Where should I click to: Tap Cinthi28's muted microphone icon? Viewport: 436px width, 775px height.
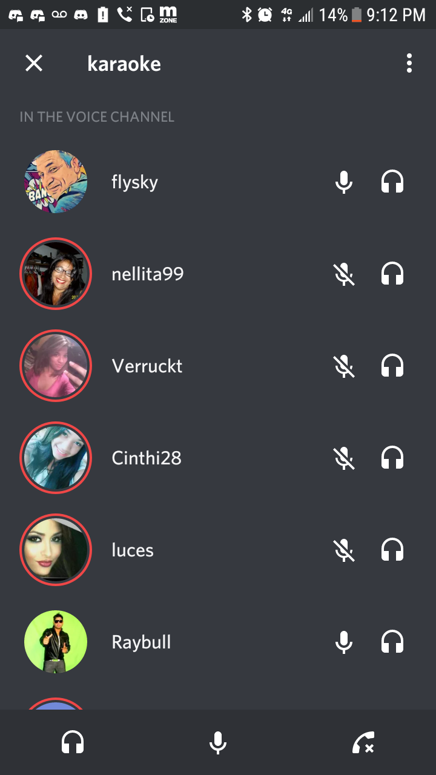pyautogui.click(x=344, y=458)
